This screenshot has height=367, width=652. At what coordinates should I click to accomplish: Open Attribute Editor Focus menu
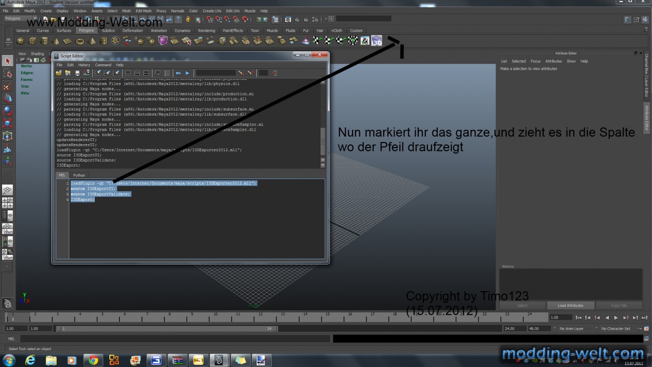536,61
